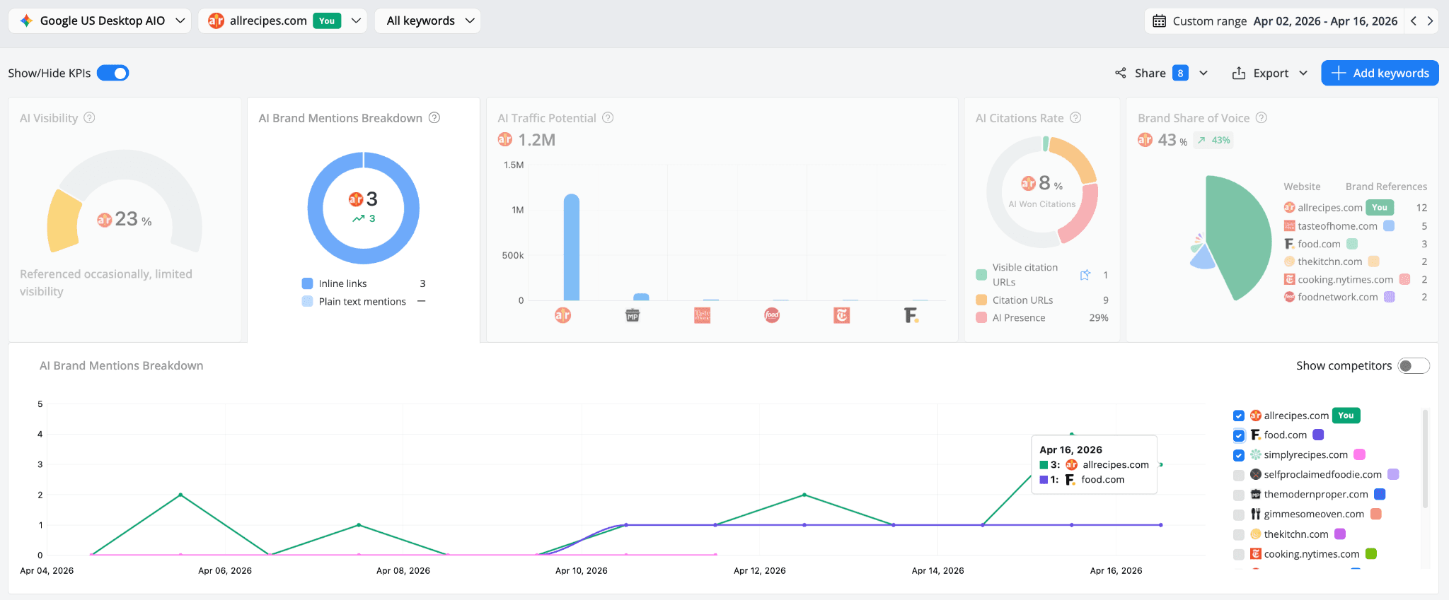Select the Brand Share of Voice card
The image size is (1449, 600).
click(1282, 220)
